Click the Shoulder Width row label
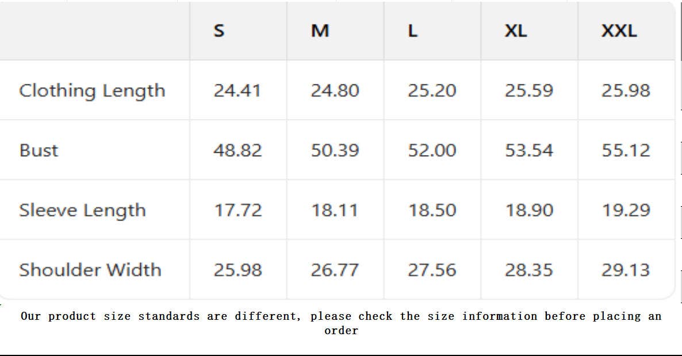Screen dimensions: 682x356 [x=90, y=270]
